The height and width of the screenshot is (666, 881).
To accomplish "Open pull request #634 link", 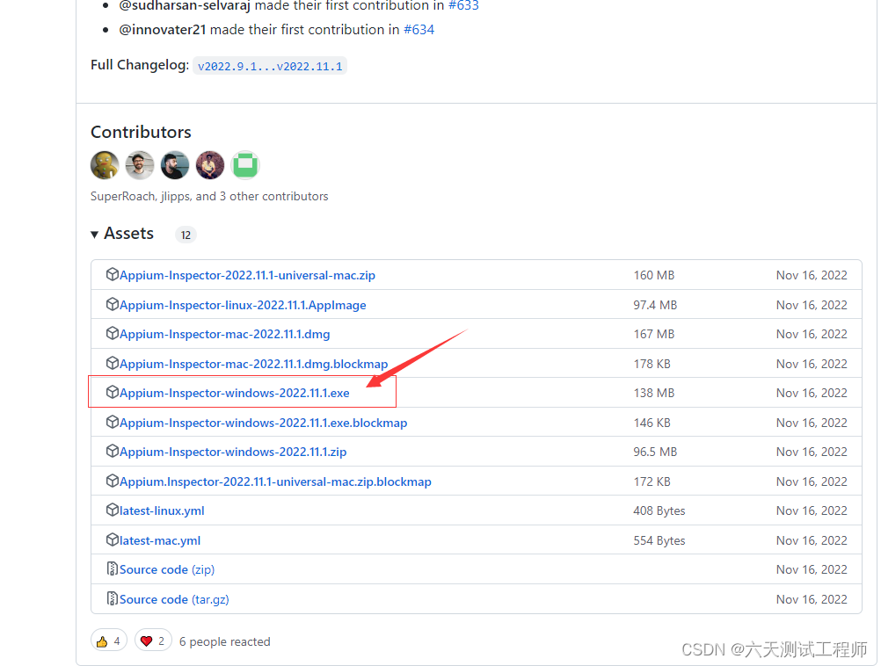I will pyautogui.click(x=419, y=30).
